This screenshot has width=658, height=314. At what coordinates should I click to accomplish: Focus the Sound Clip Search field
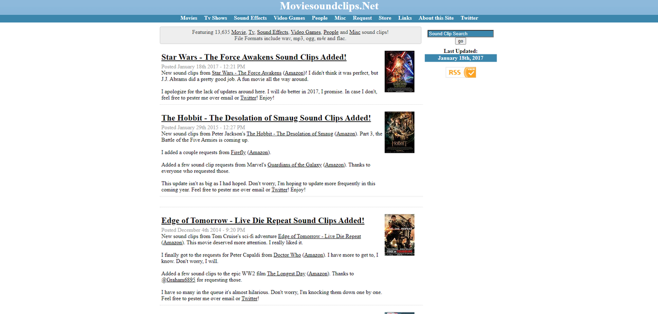coord(461,34)
